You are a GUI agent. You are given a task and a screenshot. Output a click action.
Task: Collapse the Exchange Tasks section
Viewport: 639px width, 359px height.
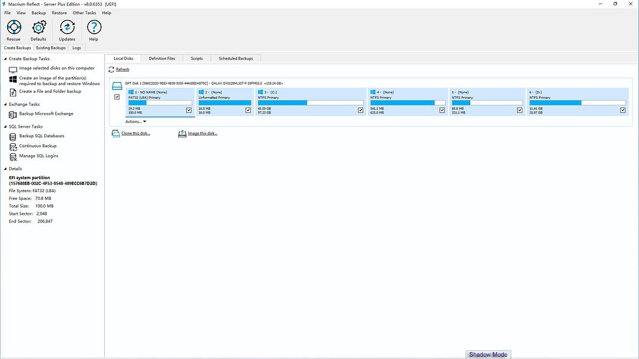tap(5, 104)
